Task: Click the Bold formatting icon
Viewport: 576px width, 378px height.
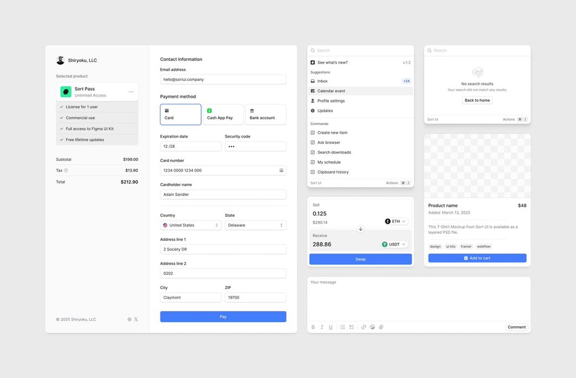Action: click(313, 327)
